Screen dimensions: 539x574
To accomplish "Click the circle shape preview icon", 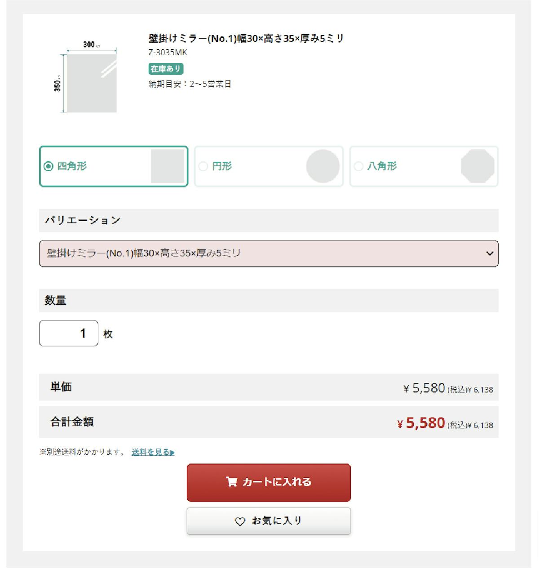I will (x=323, y=166).
